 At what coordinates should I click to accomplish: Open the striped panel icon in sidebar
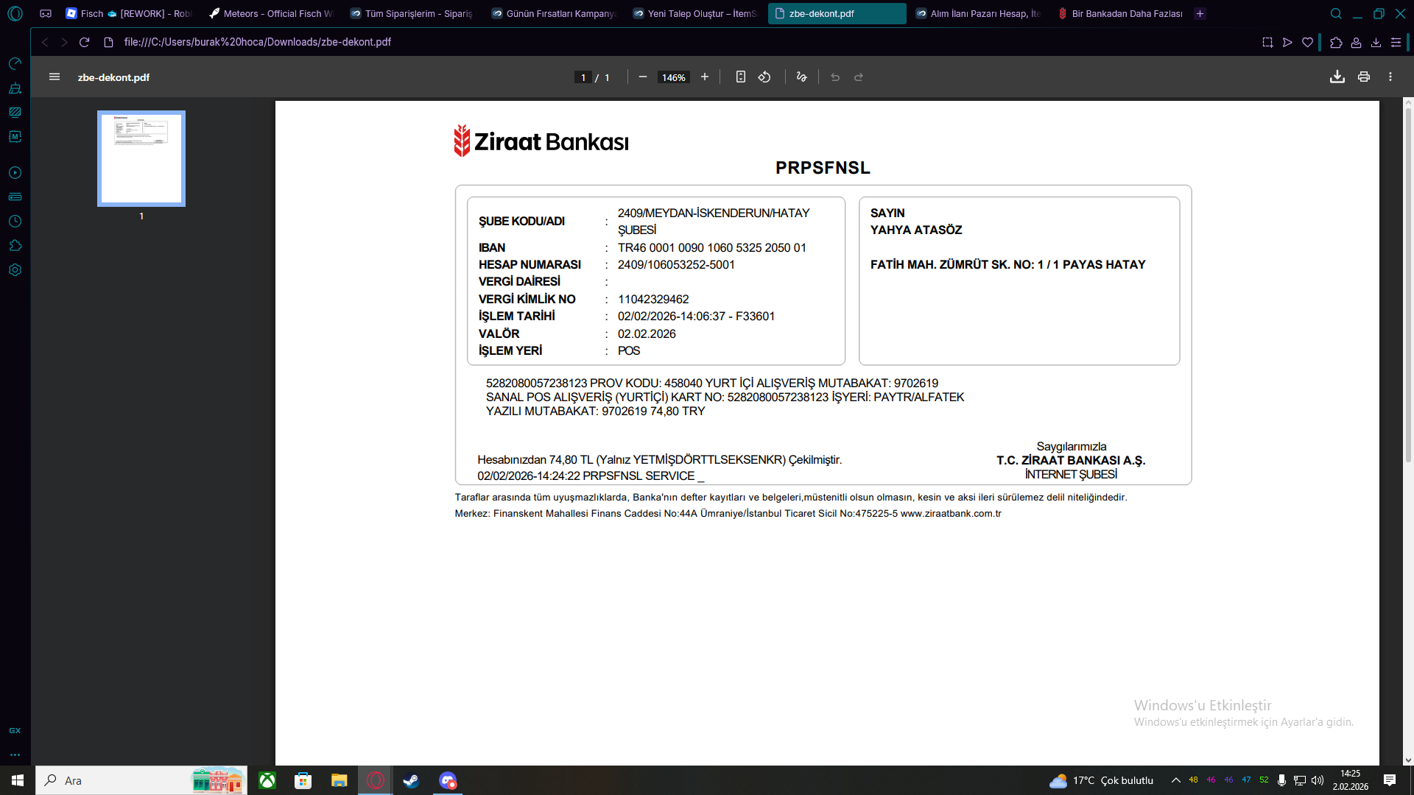pos(15,113)
